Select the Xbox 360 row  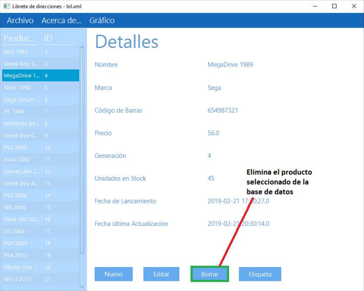click(x=41, y=219)
